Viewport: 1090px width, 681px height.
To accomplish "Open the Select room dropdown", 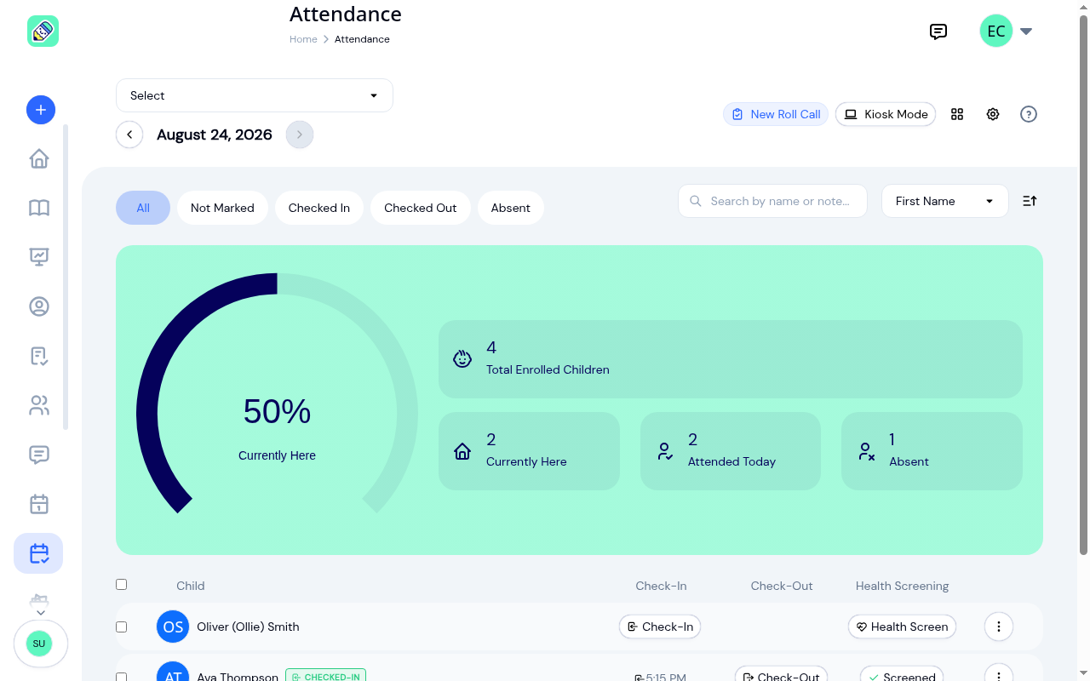I will pyautogui.click(x=255, y=95).
